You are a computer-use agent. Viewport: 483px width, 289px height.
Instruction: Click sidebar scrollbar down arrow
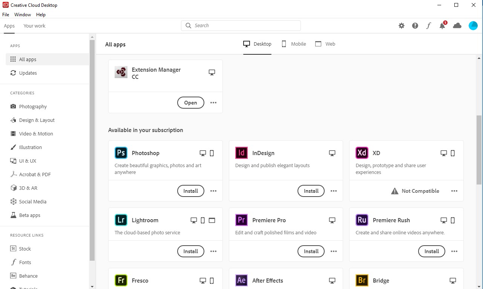(x=92, y=286)
